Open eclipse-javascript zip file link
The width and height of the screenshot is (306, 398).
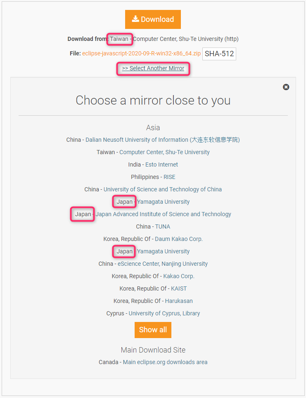(x=141, y=54)
